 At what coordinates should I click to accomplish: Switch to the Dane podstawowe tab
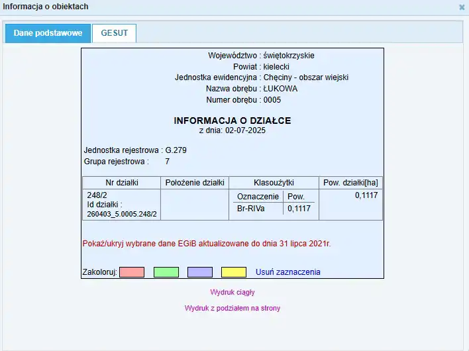point(48,34)
